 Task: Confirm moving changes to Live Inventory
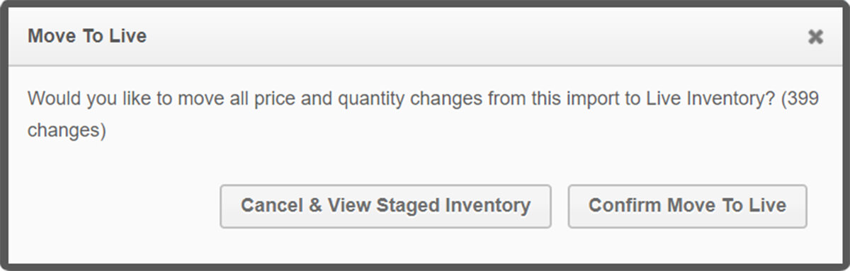coord(687,206)
